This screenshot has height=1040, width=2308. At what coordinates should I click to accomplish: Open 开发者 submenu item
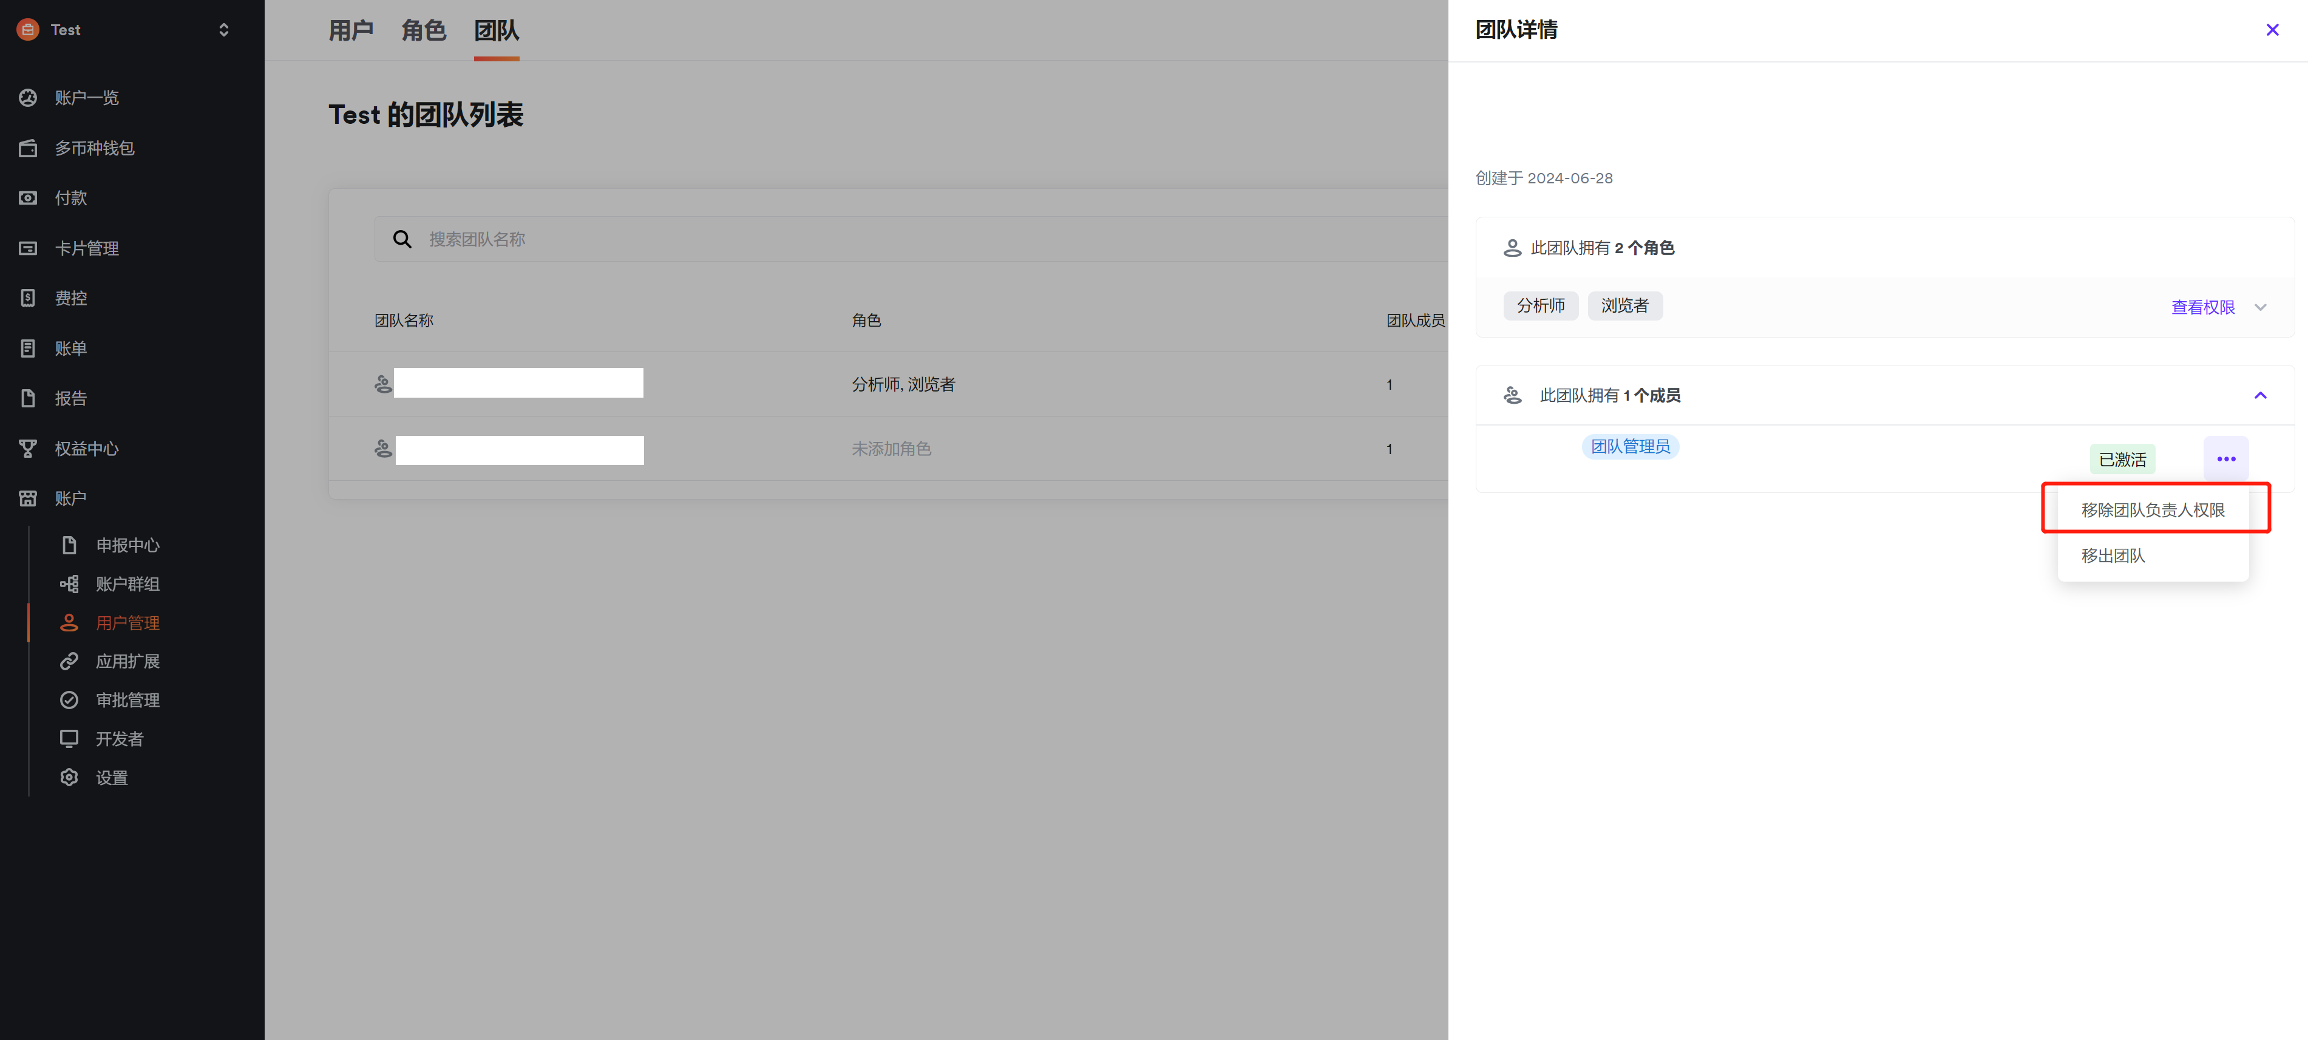coord(120,739)
